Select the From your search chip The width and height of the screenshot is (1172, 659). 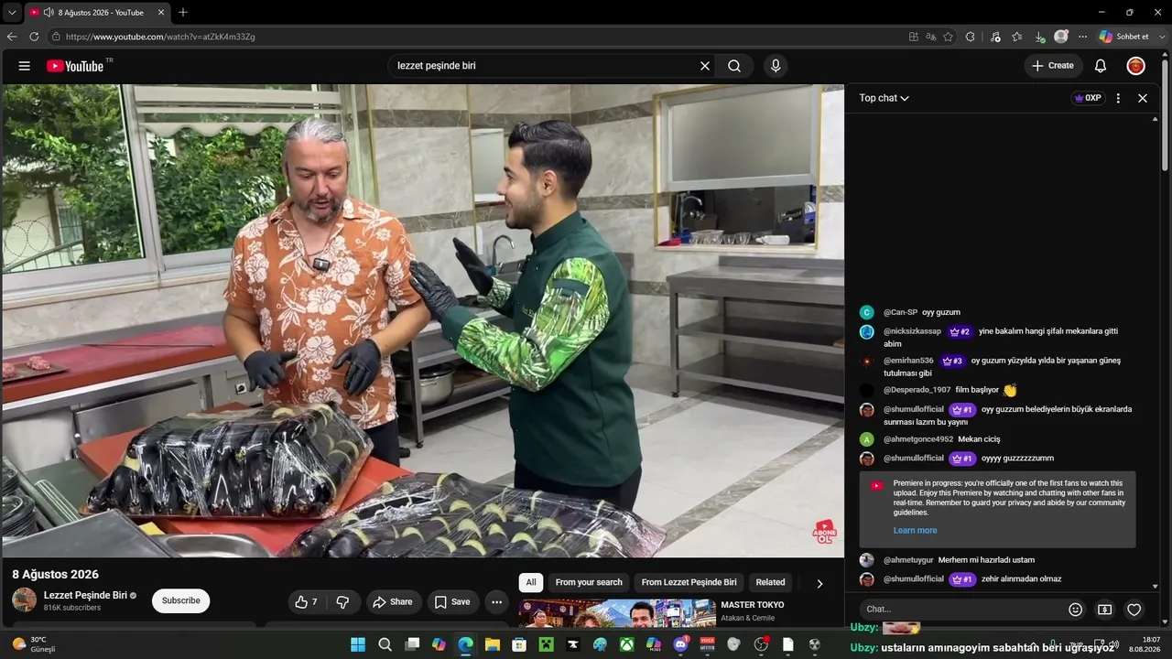coord(589,582)
